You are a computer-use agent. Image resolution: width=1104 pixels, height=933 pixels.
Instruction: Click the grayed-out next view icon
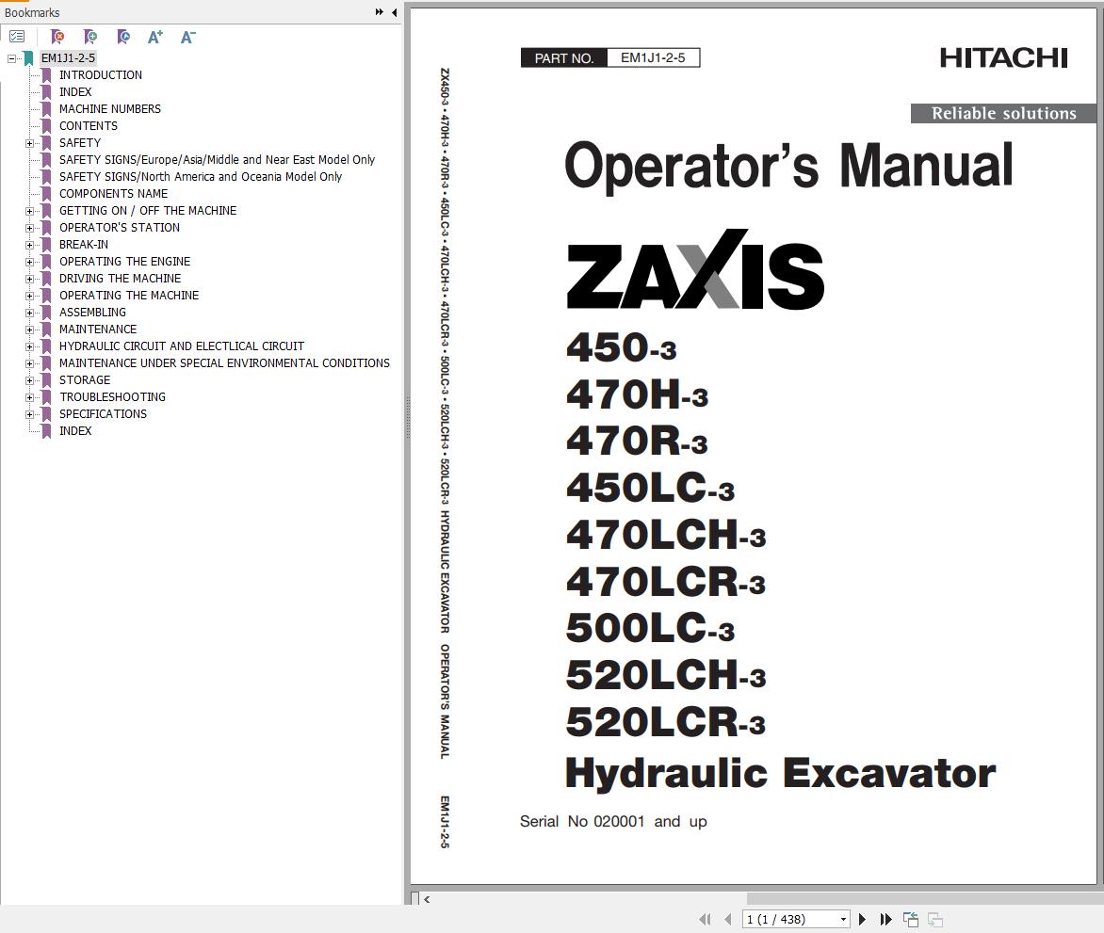(x=935, y=919)
